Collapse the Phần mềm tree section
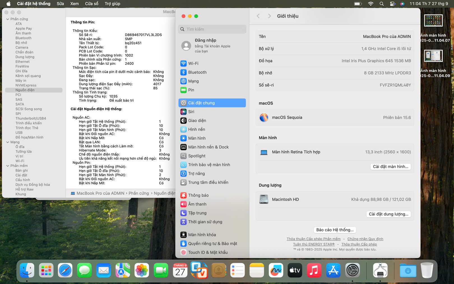 pos(8,166)
